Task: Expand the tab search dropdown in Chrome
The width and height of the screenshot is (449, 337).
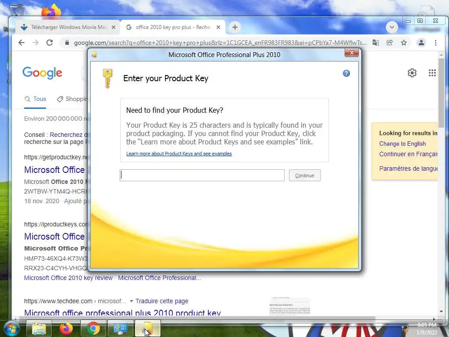Action: (392, 27)
